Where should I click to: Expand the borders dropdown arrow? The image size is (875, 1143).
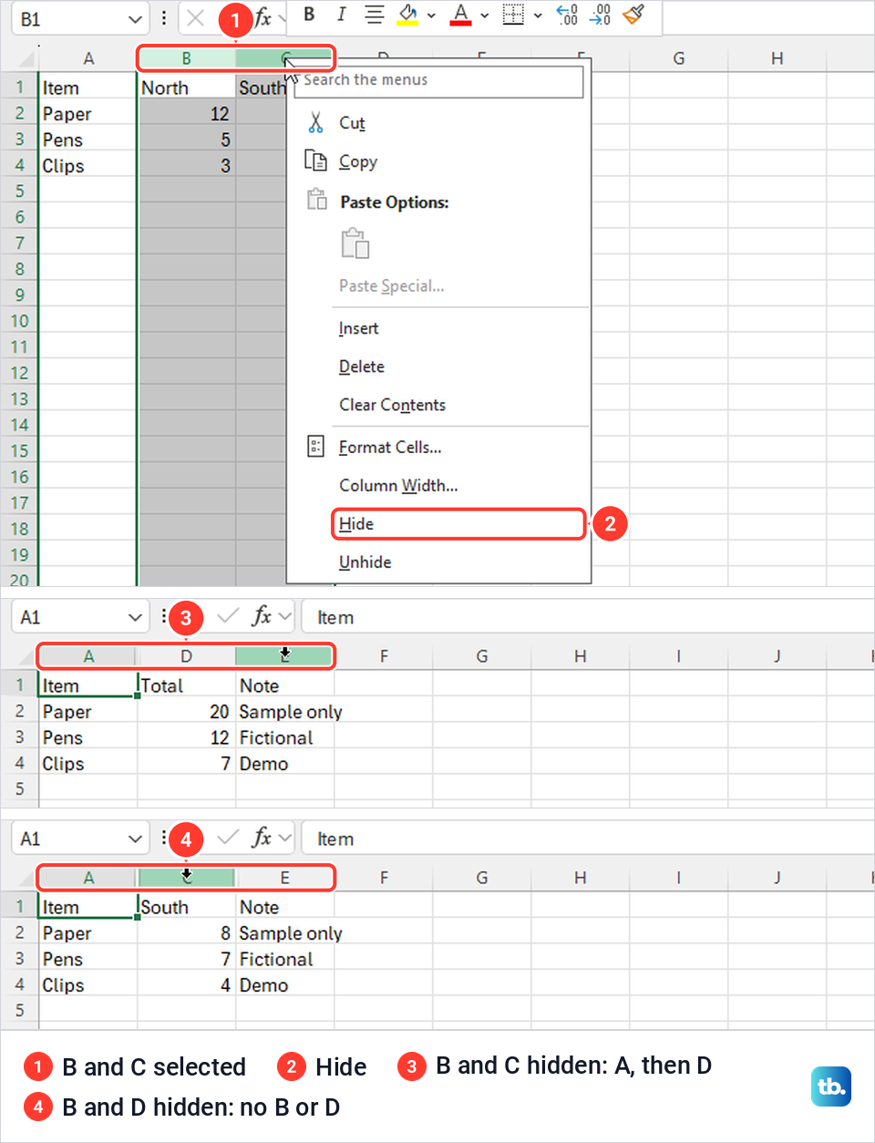point(538,15)
